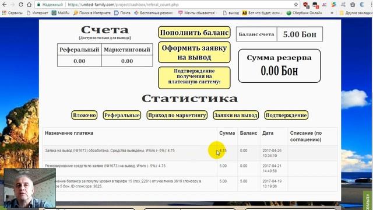Switch to the Вложено statistics tab
The width and height of the screenshot is (373, 210).
point(84,115)
